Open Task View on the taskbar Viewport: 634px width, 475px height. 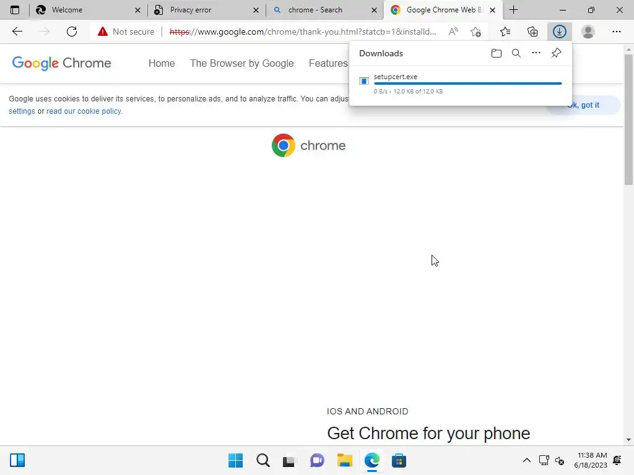pyautogui.click(x=289, y=460)
